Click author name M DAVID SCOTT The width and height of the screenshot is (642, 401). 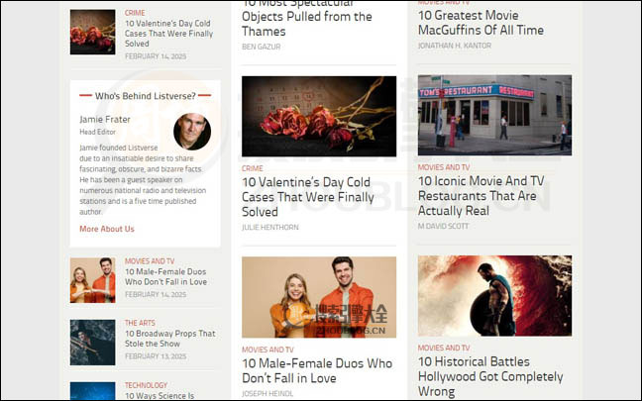[443, 226]
